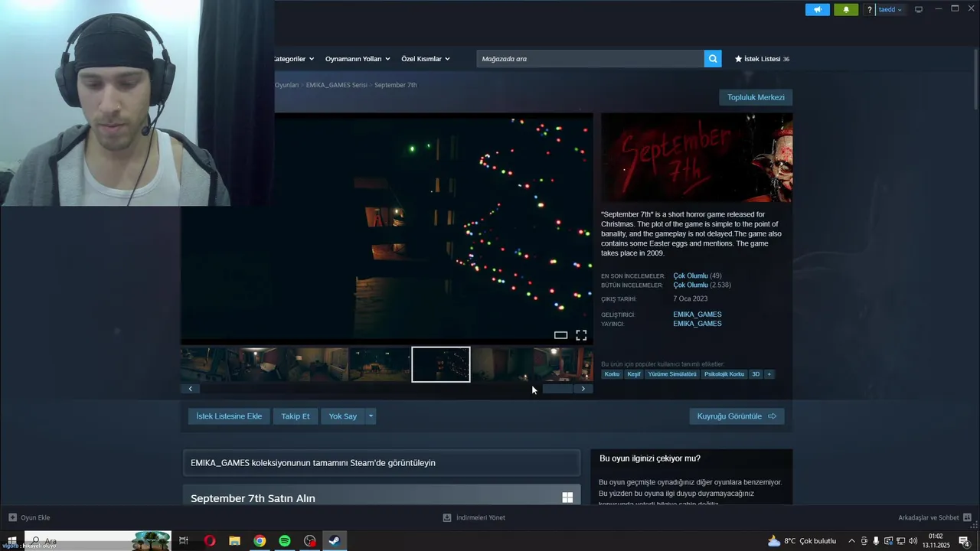
Task: Open Task View on the taskbar
Action: click(x=184, y=541)
